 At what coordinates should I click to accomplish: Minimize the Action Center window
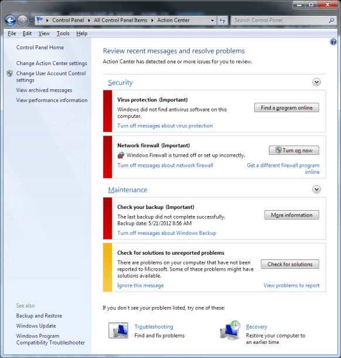[x=299, y=4]
